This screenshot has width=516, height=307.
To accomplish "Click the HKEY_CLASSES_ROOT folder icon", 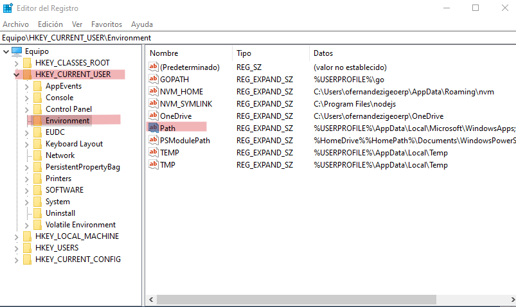I will [x=28, y=63].
